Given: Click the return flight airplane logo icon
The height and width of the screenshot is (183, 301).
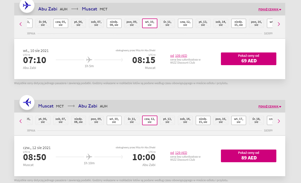Looking at the screenshot, I should [27, 102].
